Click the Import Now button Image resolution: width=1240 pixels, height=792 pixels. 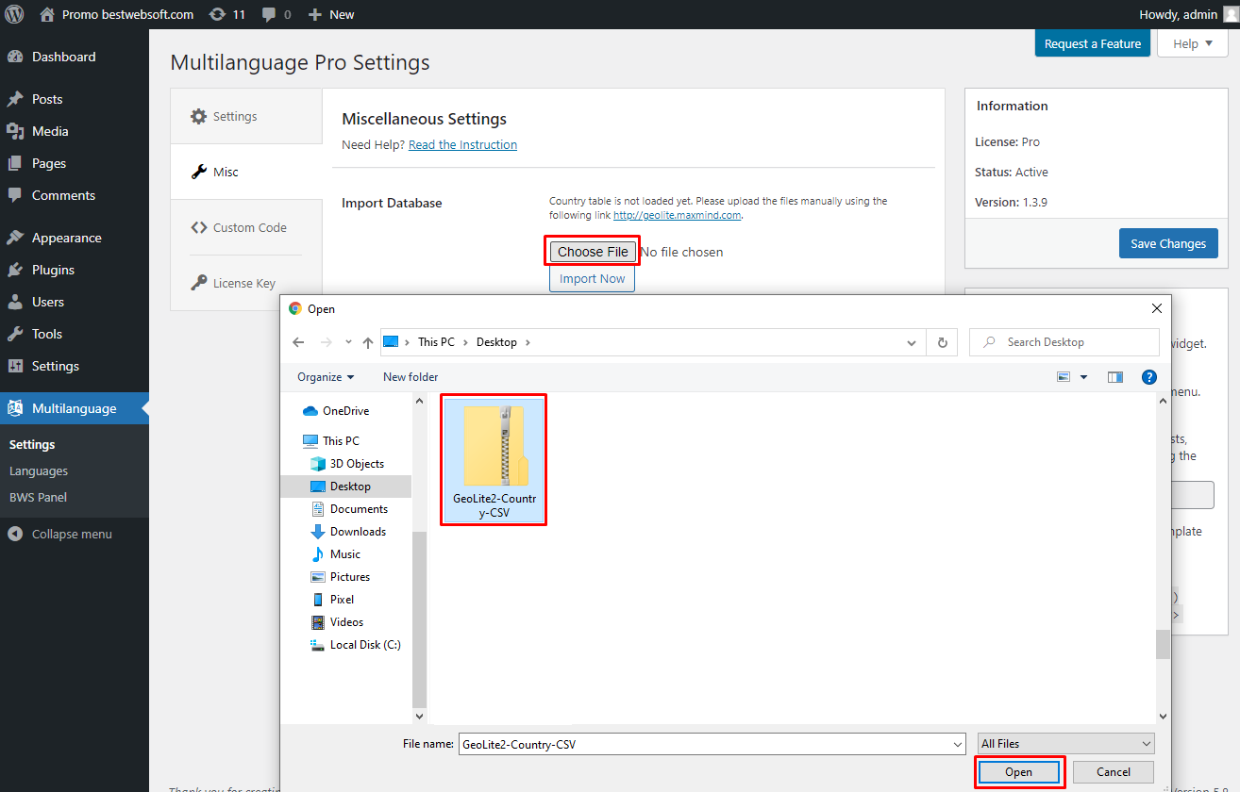point(593,278)
